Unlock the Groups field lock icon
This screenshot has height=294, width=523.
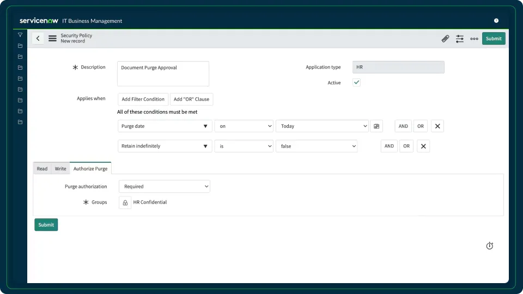pos(125,203)
